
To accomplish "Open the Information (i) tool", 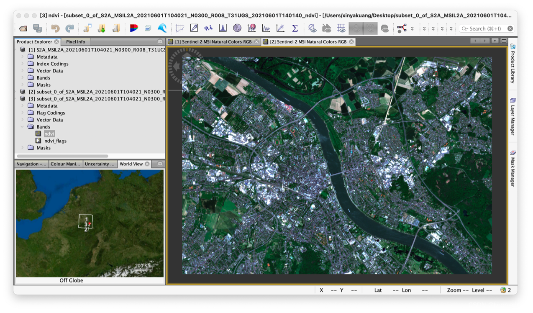I will 237,28.
